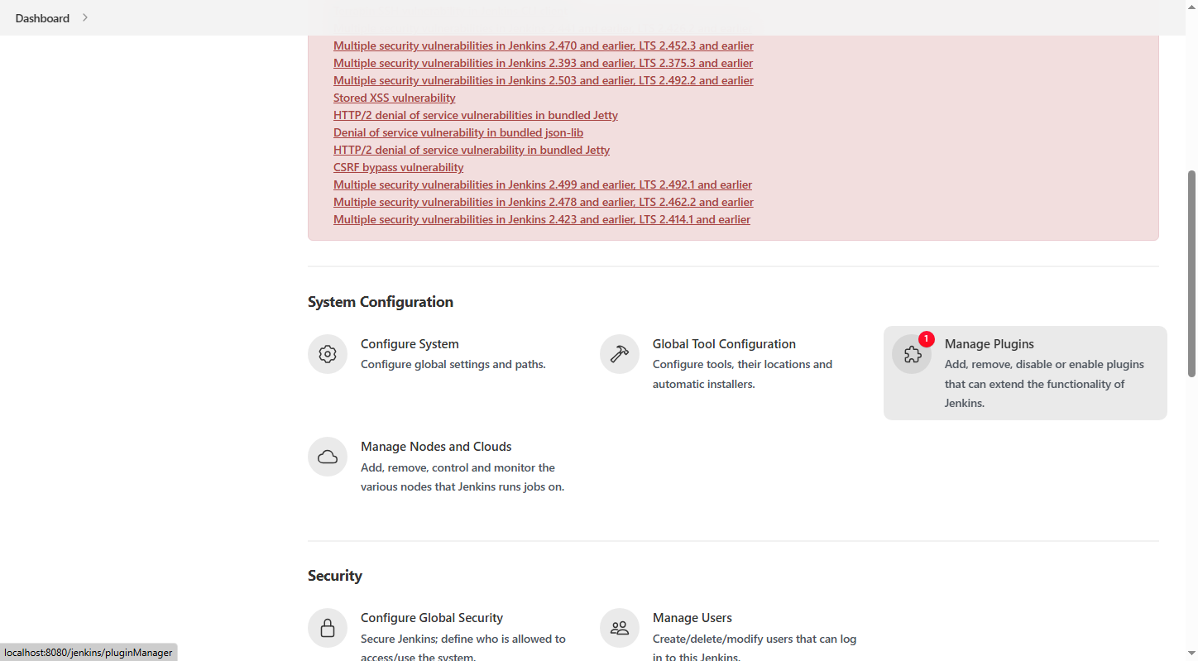Click the System Configuration heading
The image size is (1198, 661).
pos(381,302)
